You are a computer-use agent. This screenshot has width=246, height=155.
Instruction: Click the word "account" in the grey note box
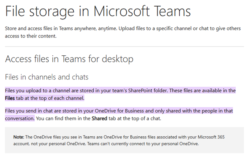(x=22, y=144)
